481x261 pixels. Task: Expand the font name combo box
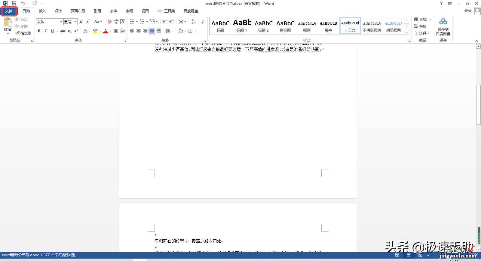[61, 22]
